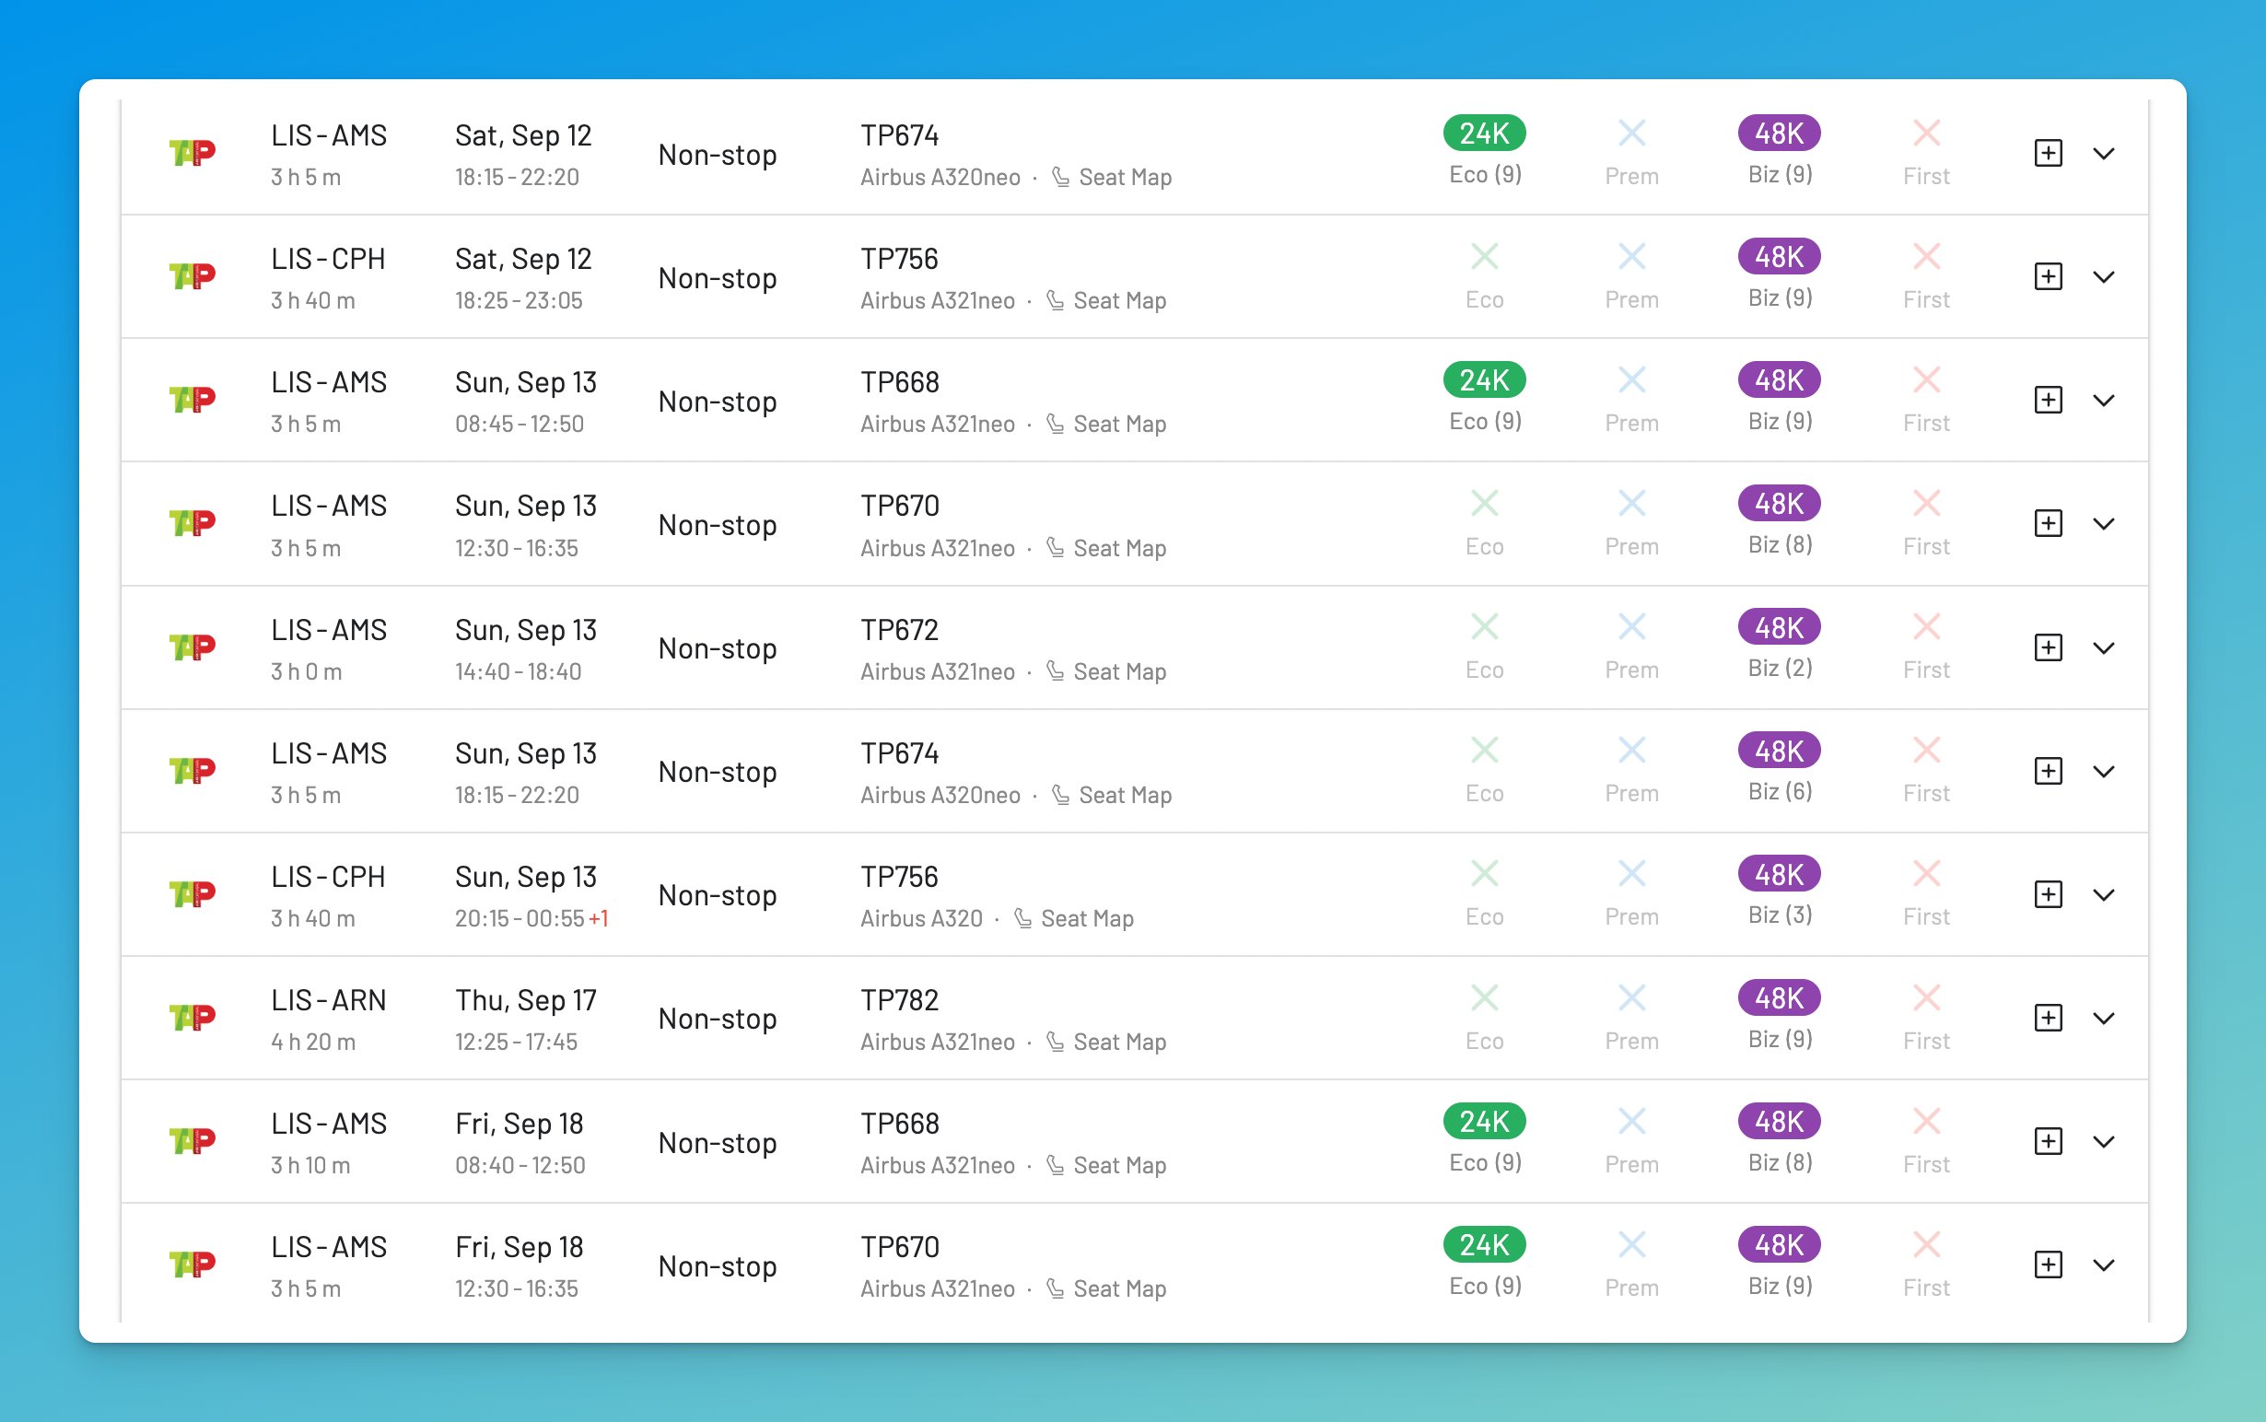Click the seat icon next to TP756 Seat Map
2266x1422 pixels.
point(1054,299)
